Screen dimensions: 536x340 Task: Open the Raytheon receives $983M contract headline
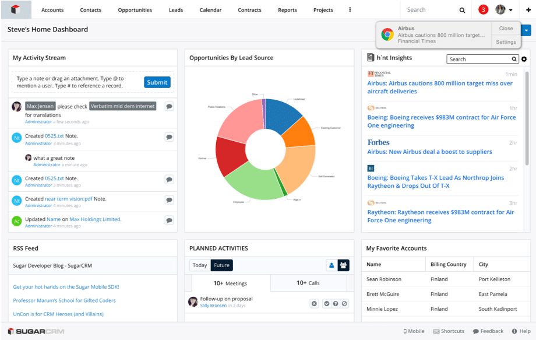(x=440, y=216)
